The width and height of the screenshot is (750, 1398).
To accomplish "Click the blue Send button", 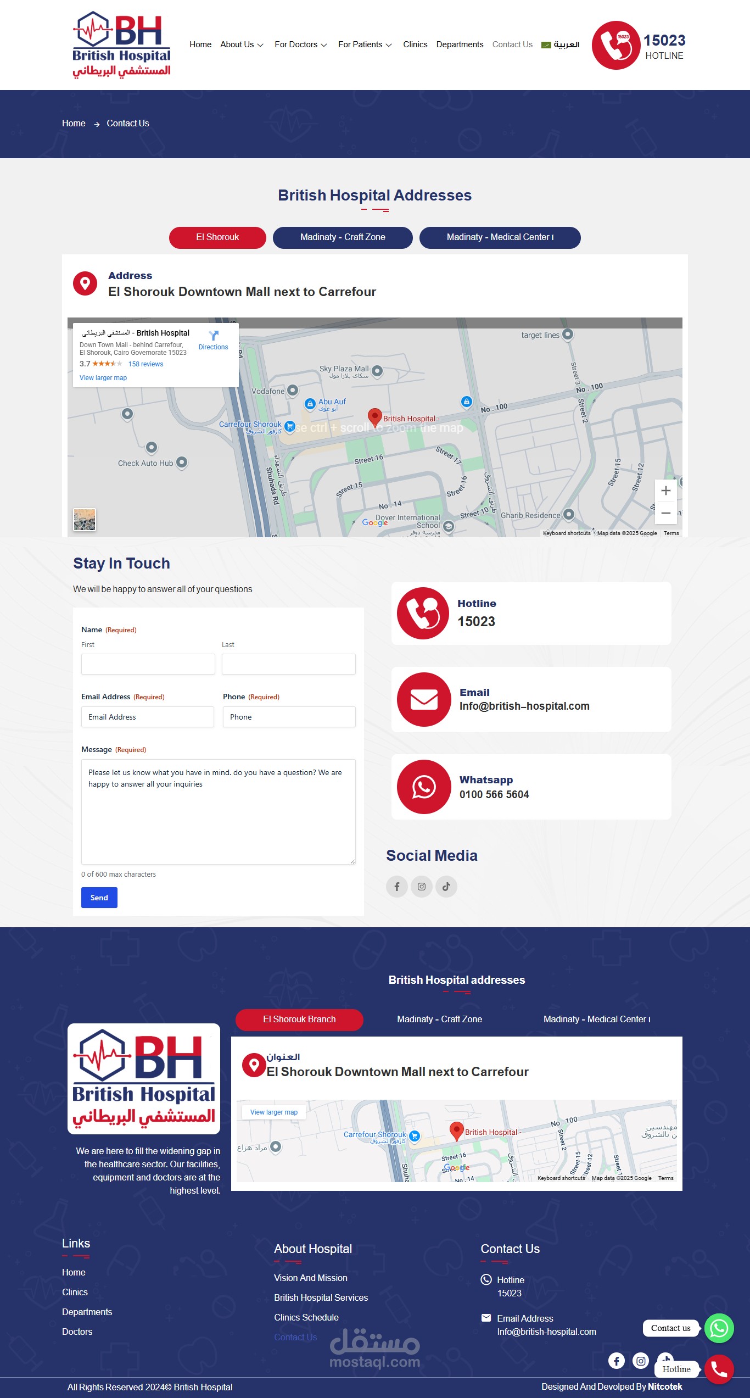I will click(99, 898).
